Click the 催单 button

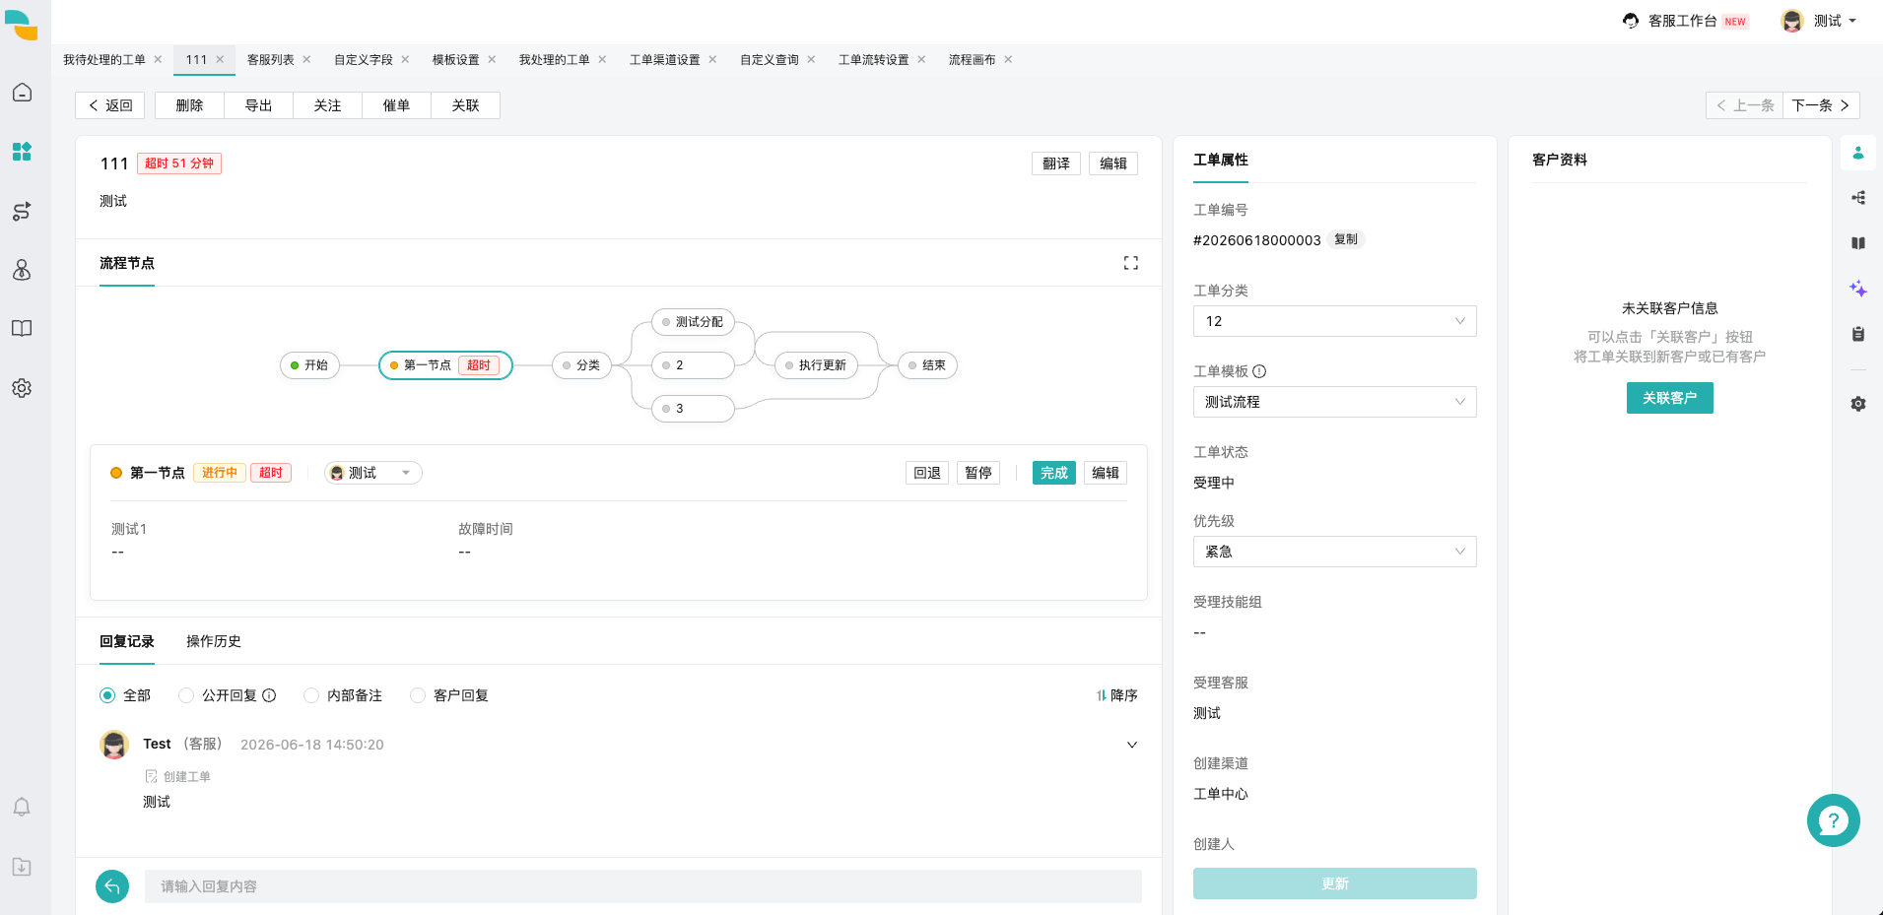coord(397,105)
